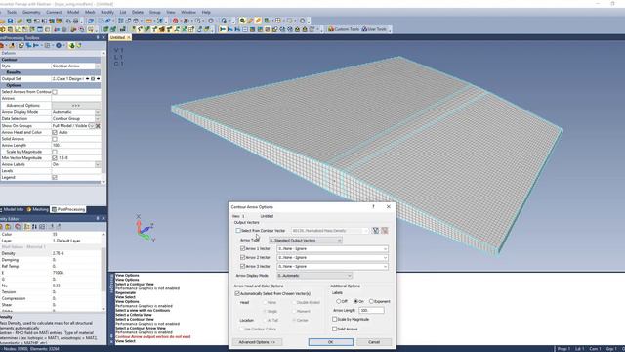Click the sort icon in Entity Editor toolbar

(34, 226)
